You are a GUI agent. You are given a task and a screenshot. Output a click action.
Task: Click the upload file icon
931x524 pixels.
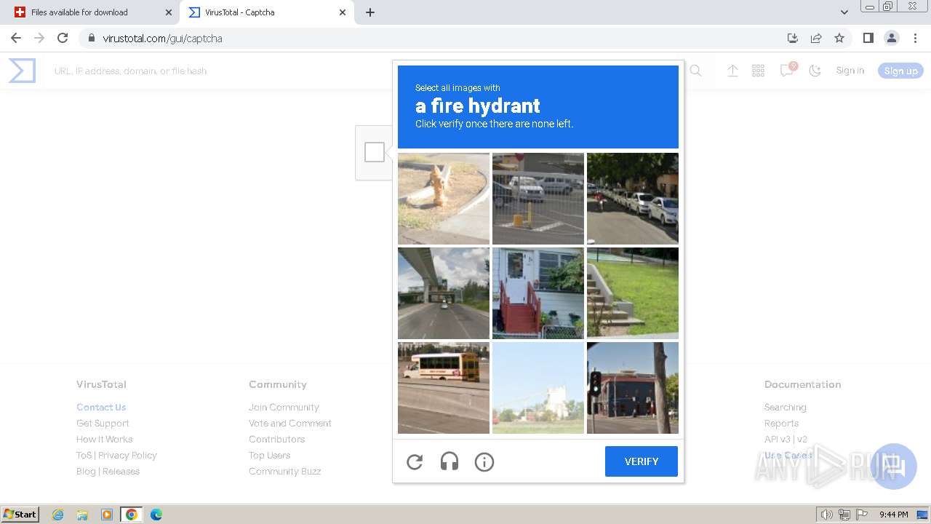pyautogui.click(x=732, y=71)
